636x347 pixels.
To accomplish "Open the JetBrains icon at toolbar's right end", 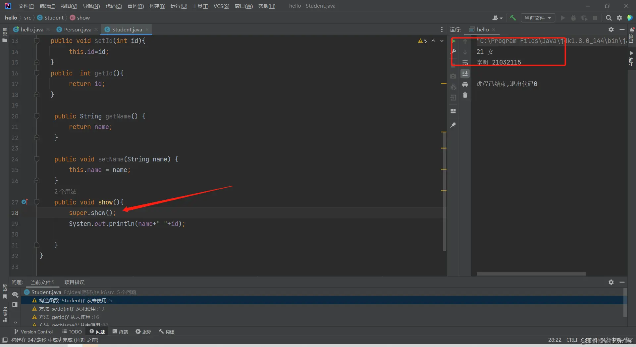I will click(630, 18).
